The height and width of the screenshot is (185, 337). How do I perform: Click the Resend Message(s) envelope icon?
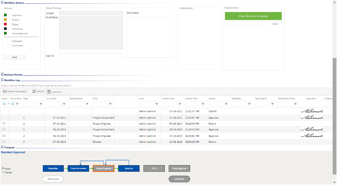(x=5, y=92)
